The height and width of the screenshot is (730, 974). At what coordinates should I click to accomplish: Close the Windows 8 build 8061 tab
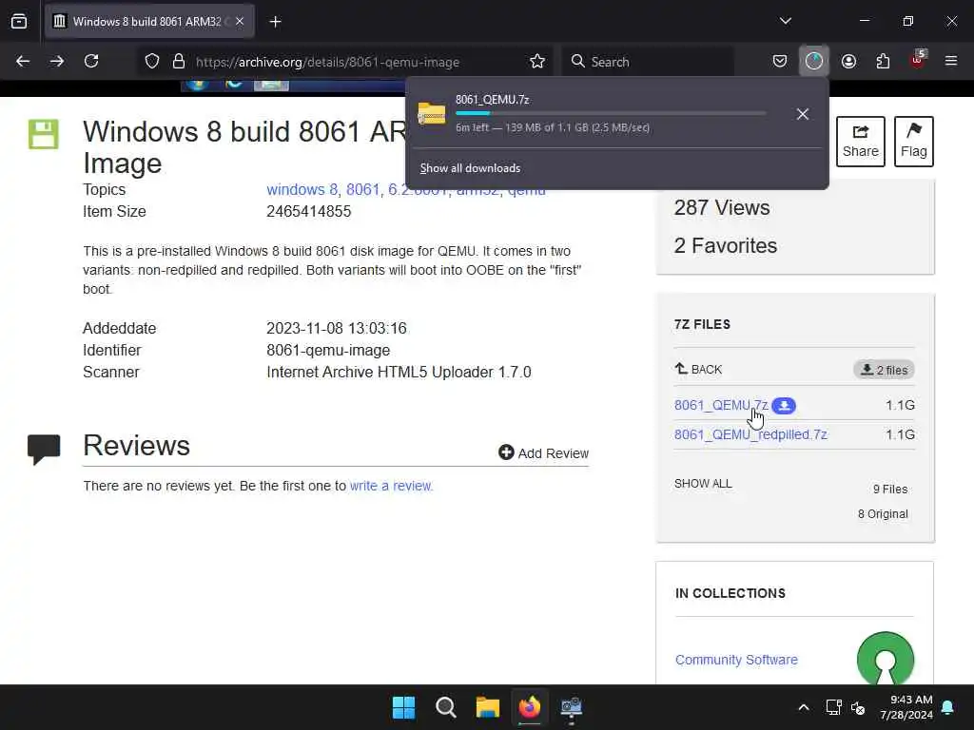click(x=240, y=21)
